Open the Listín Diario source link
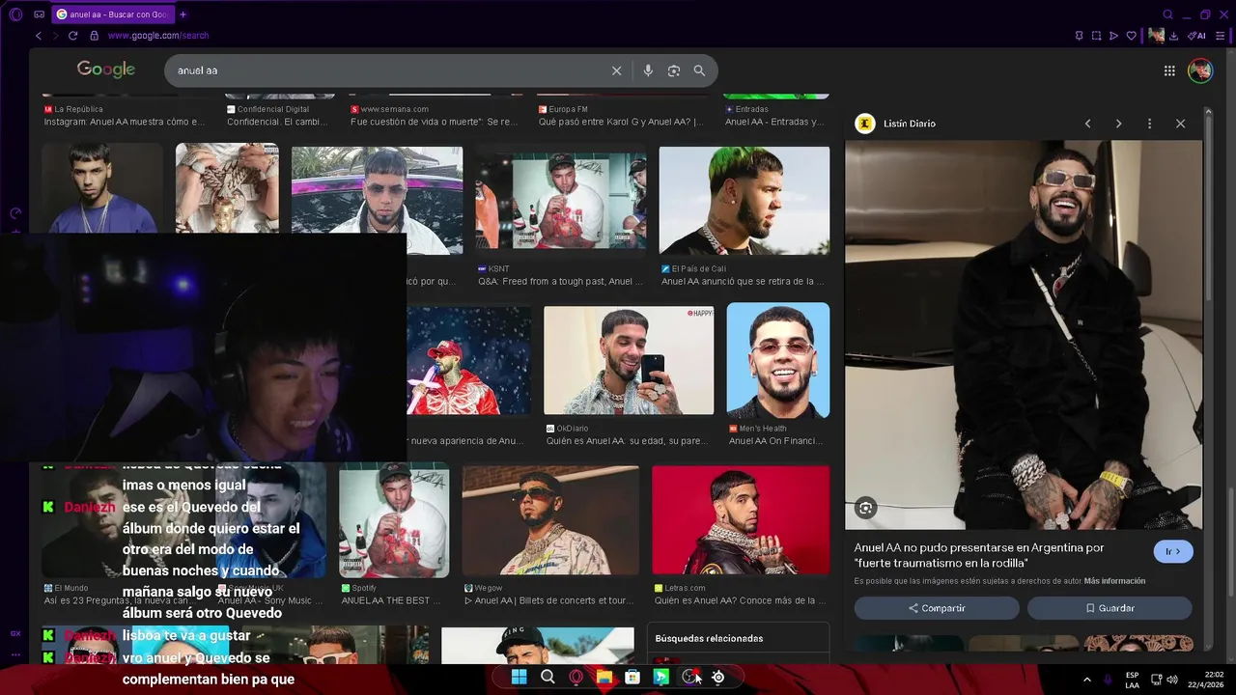Image resolution: width=1236 pixels, height=695 pixels. point(910,124)
